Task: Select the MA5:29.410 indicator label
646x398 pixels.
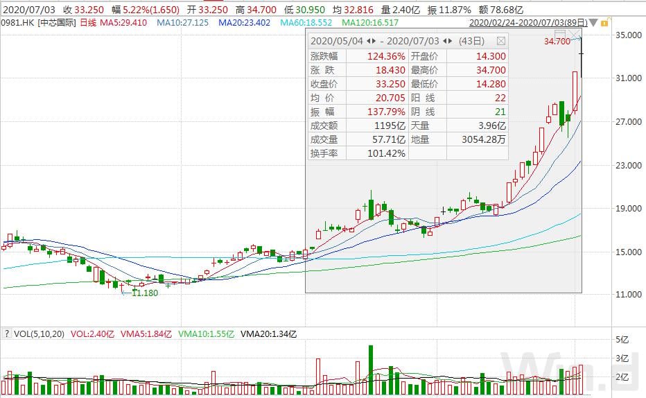Action: (123, 23)
